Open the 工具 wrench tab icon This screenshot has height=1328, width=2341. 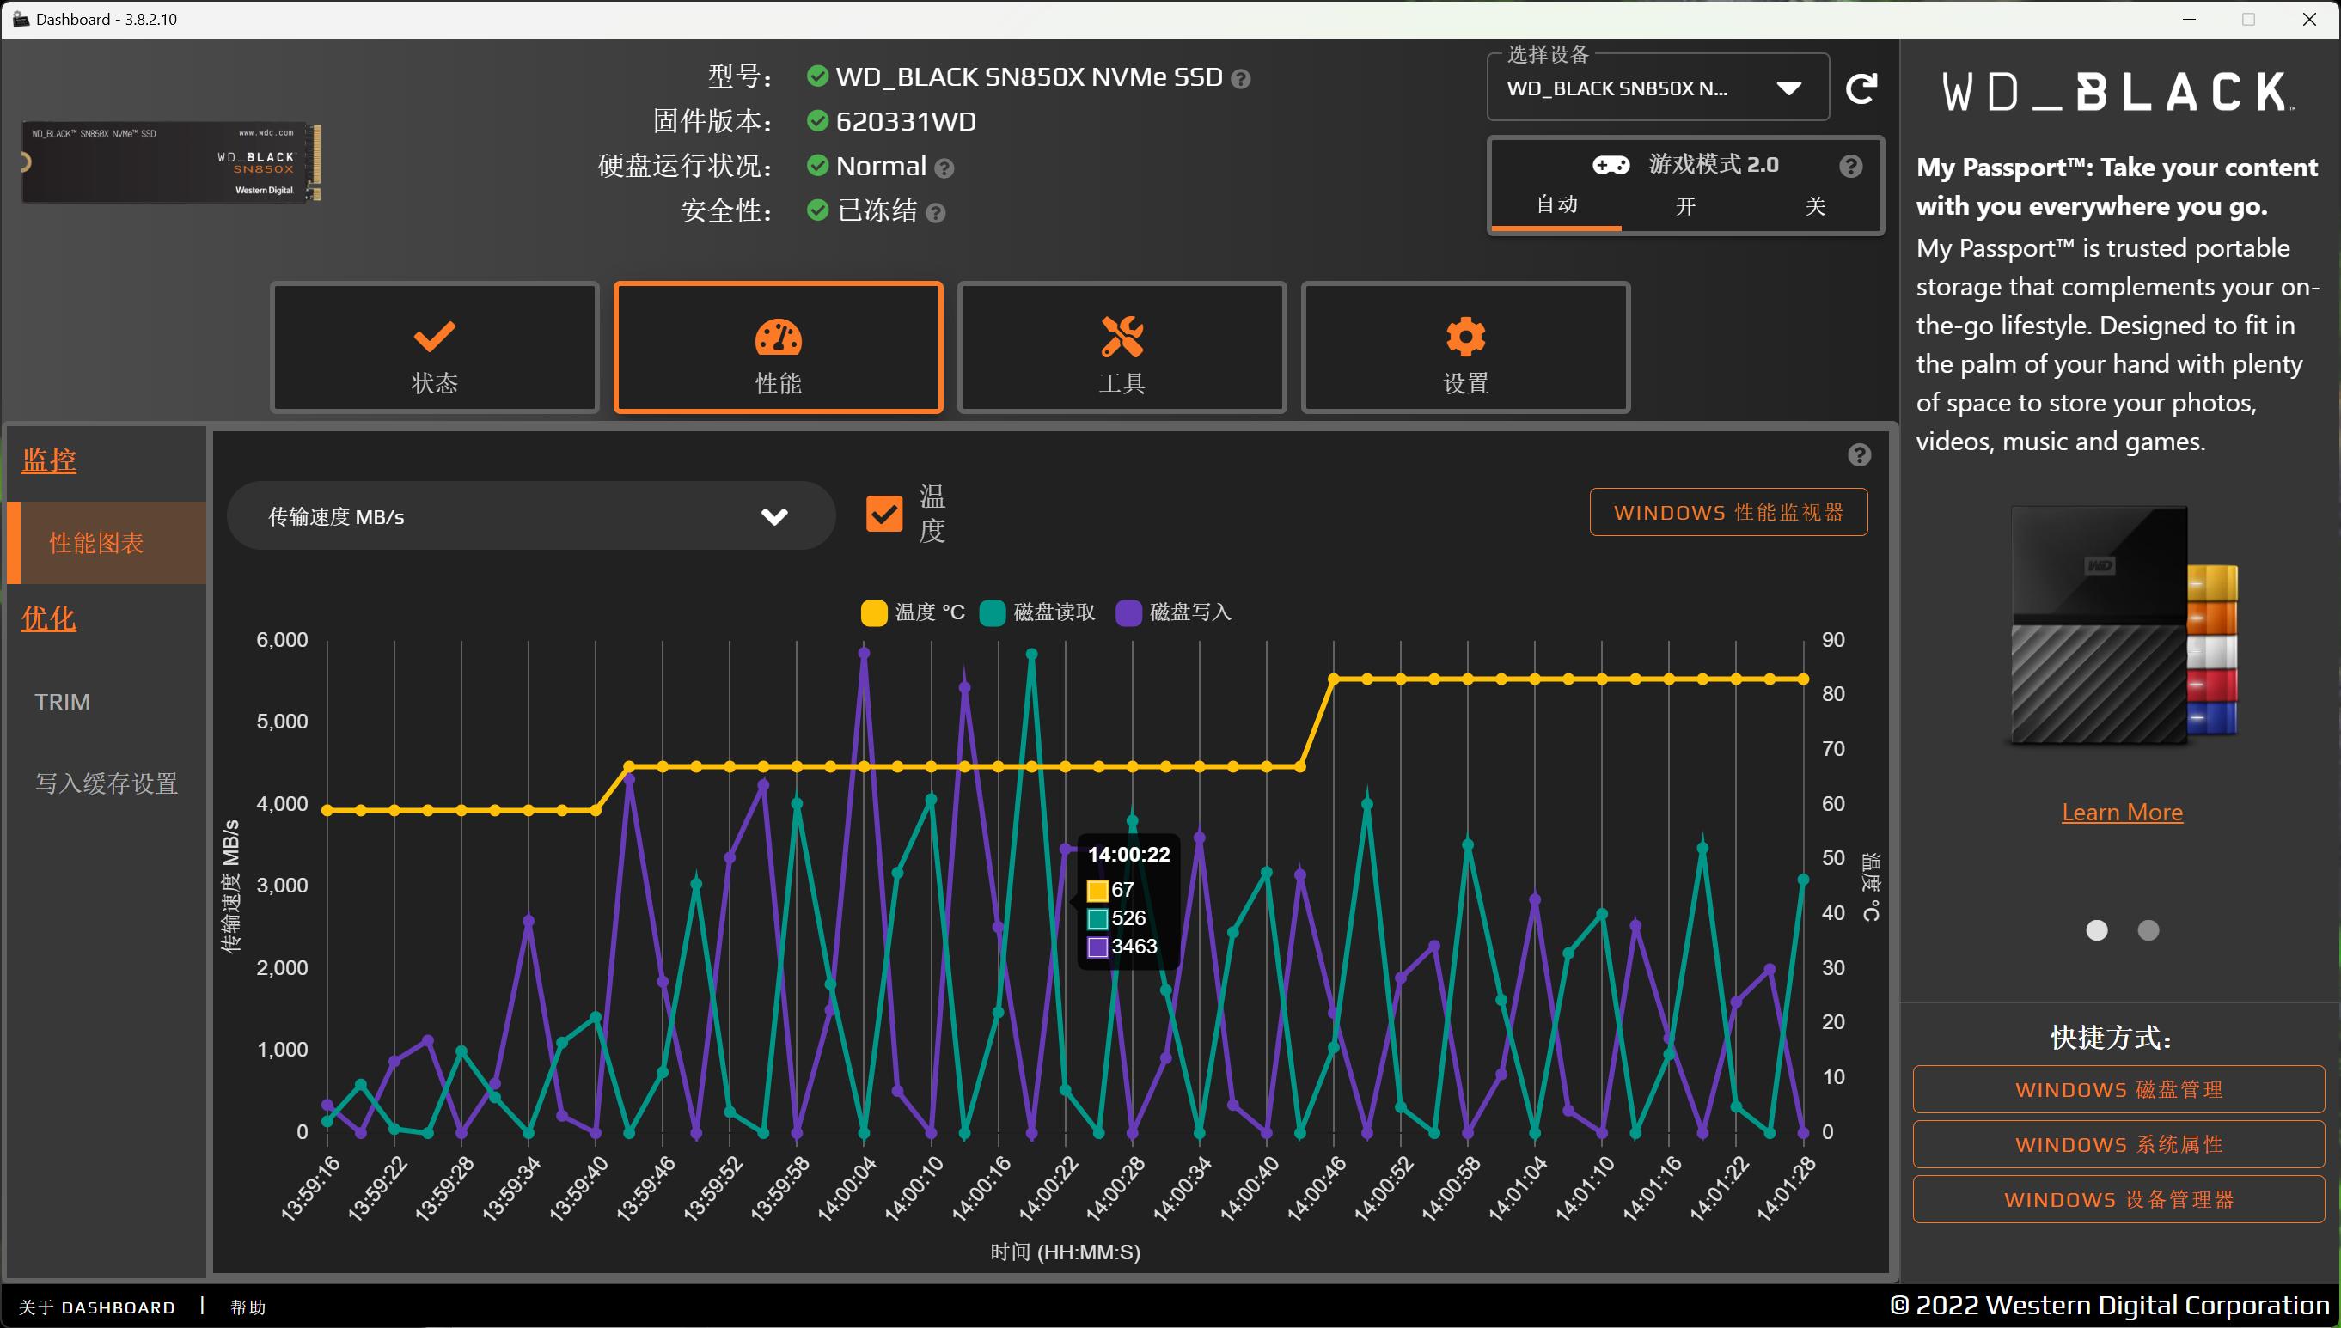click(1122, 338)
